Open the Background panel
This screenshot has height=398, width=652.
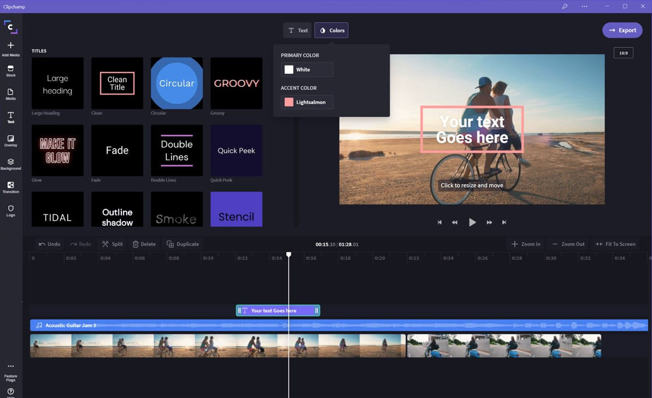pyautogui.click(x=10, y=164)
